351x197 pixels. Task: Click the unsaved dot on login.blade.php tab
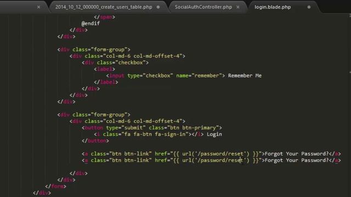coord(309,7)
